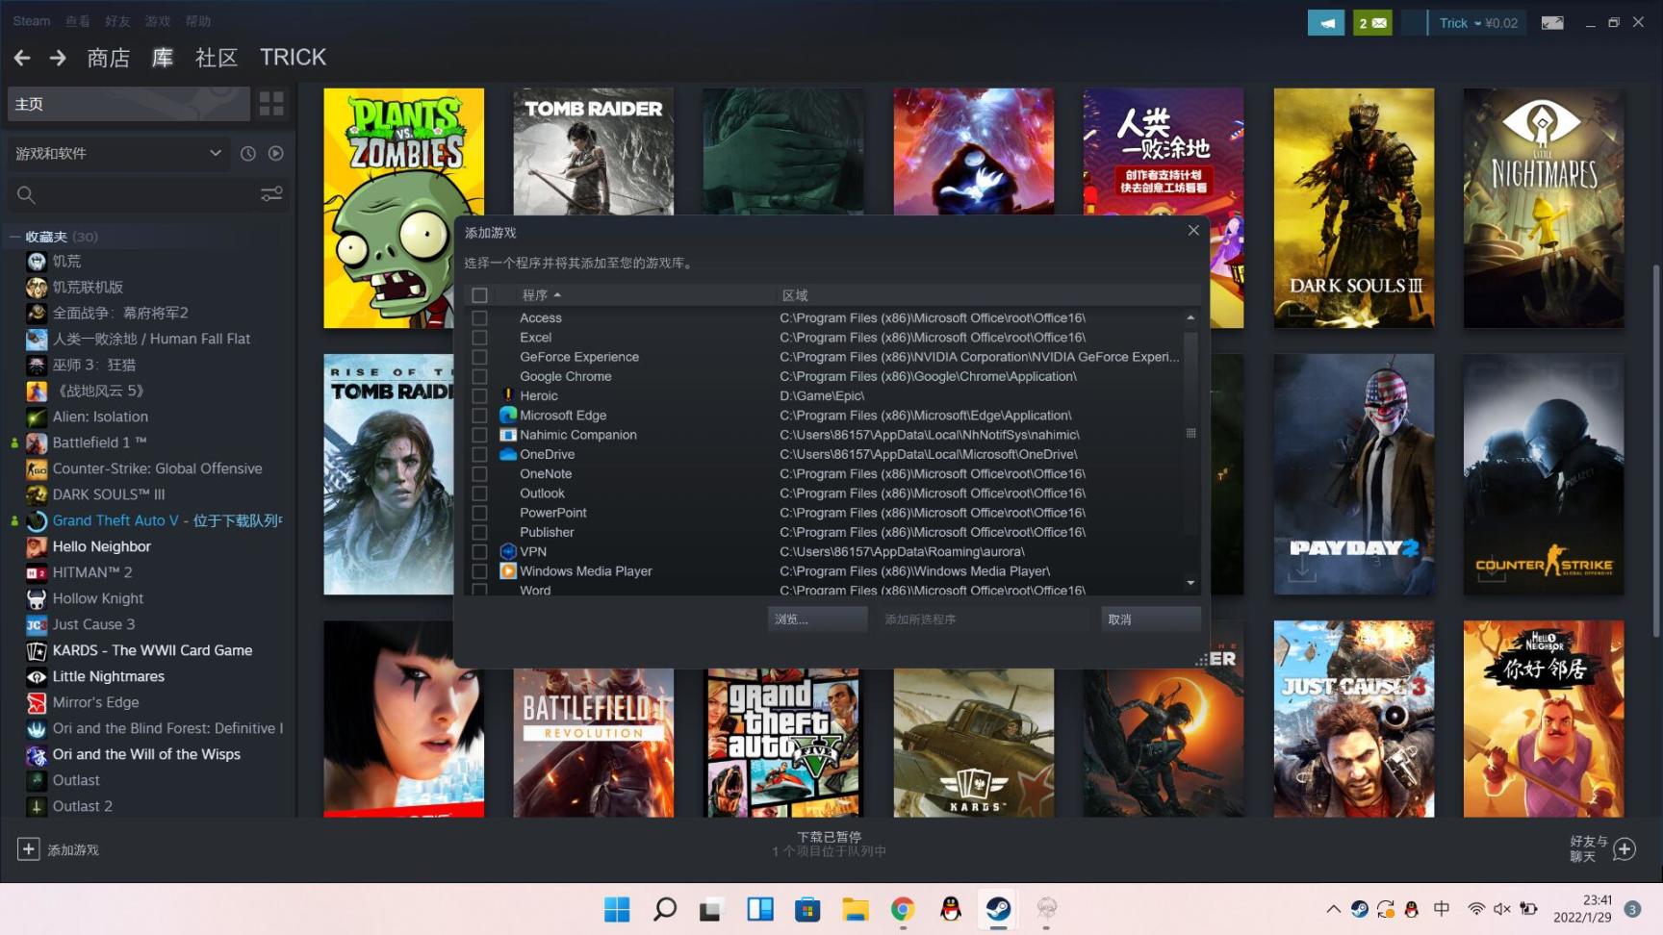Collapse the 收藏夹 category
The height and width of the screenshot is (935, 1663).
pos(14,237)
